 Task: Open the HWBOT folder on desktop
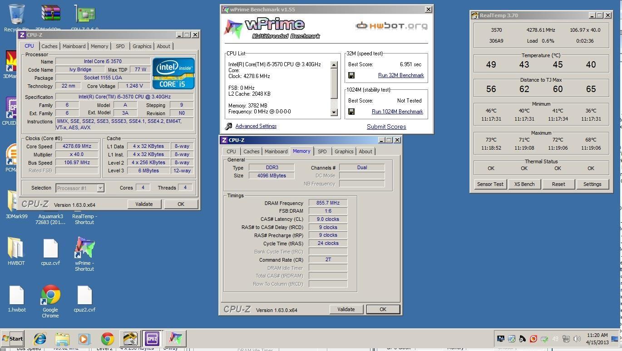tap(16, 251)
